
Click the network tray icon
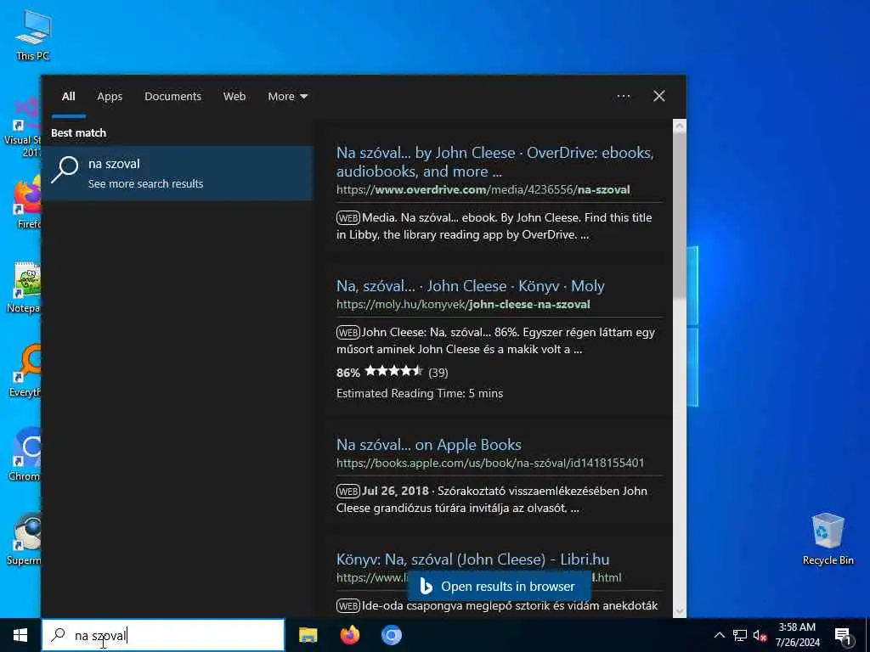740,636
